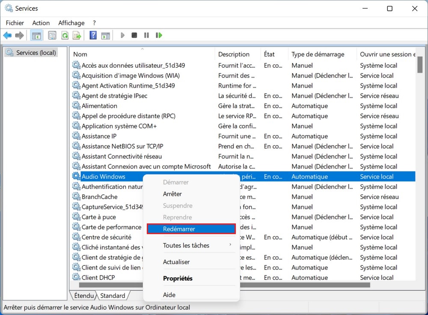Viewport: 428px width, 315px height.
Task: Select Assistant Connexion avec un compte Microsoft
Action: (146, 166)
